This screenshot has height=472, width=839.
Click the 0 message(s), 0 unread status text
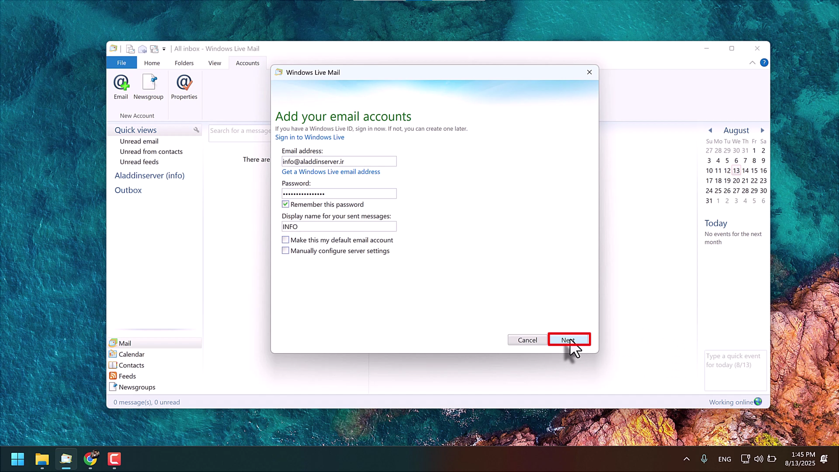click(x=147, y=402)
